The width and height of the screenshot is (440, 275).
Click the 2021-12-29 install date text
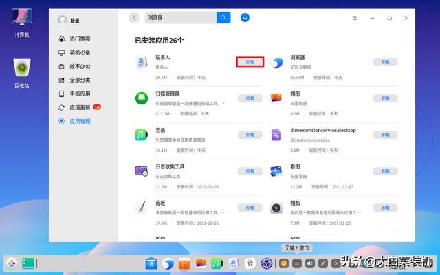pyautogui.click(x=208, y=187)
